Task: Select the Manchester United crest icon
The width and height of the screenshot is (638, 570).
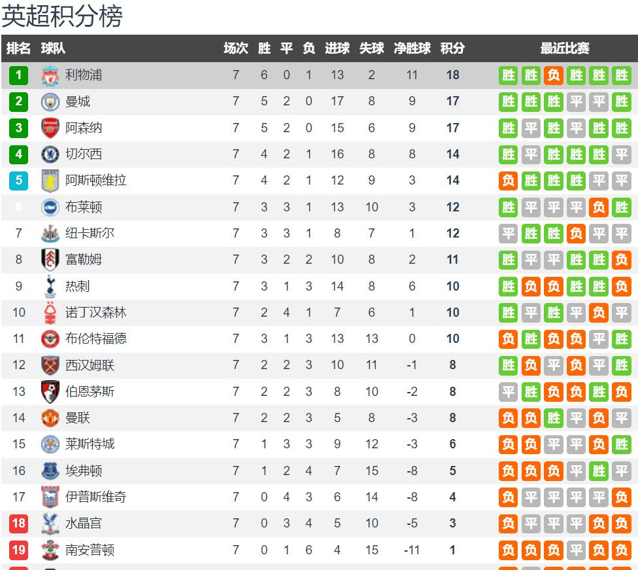Action: (50, 418)
